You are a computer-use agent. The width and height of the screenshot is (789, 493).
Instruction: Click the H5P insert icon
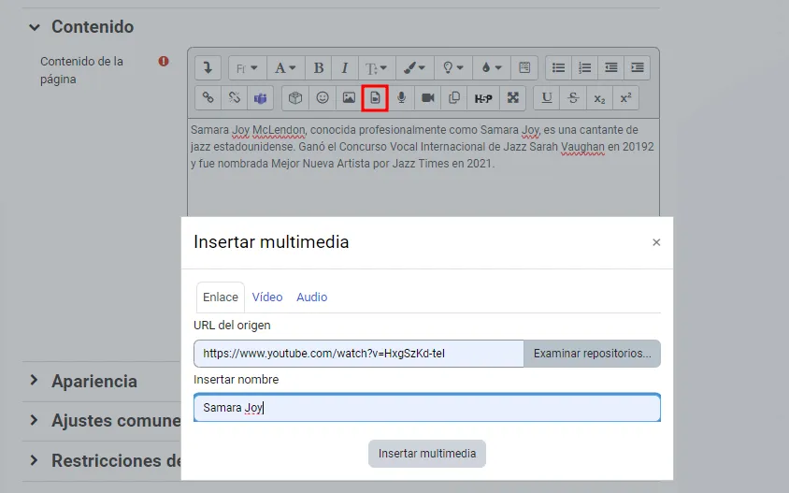click(x=483, y=97)
